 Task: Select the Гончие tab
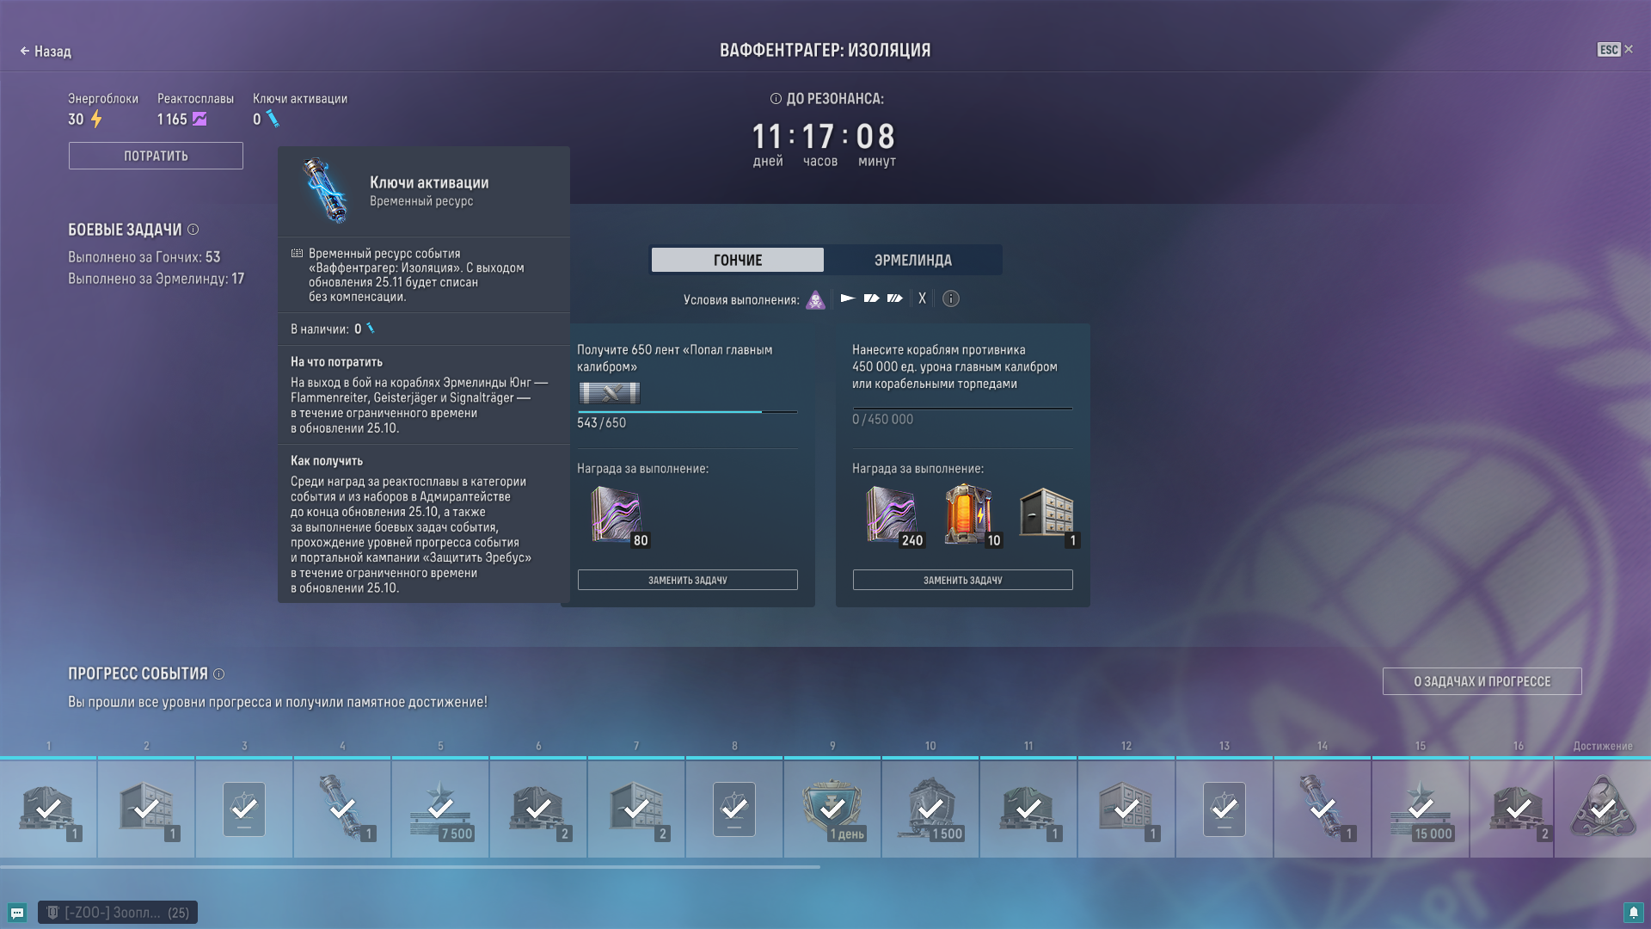click(737, 260)
